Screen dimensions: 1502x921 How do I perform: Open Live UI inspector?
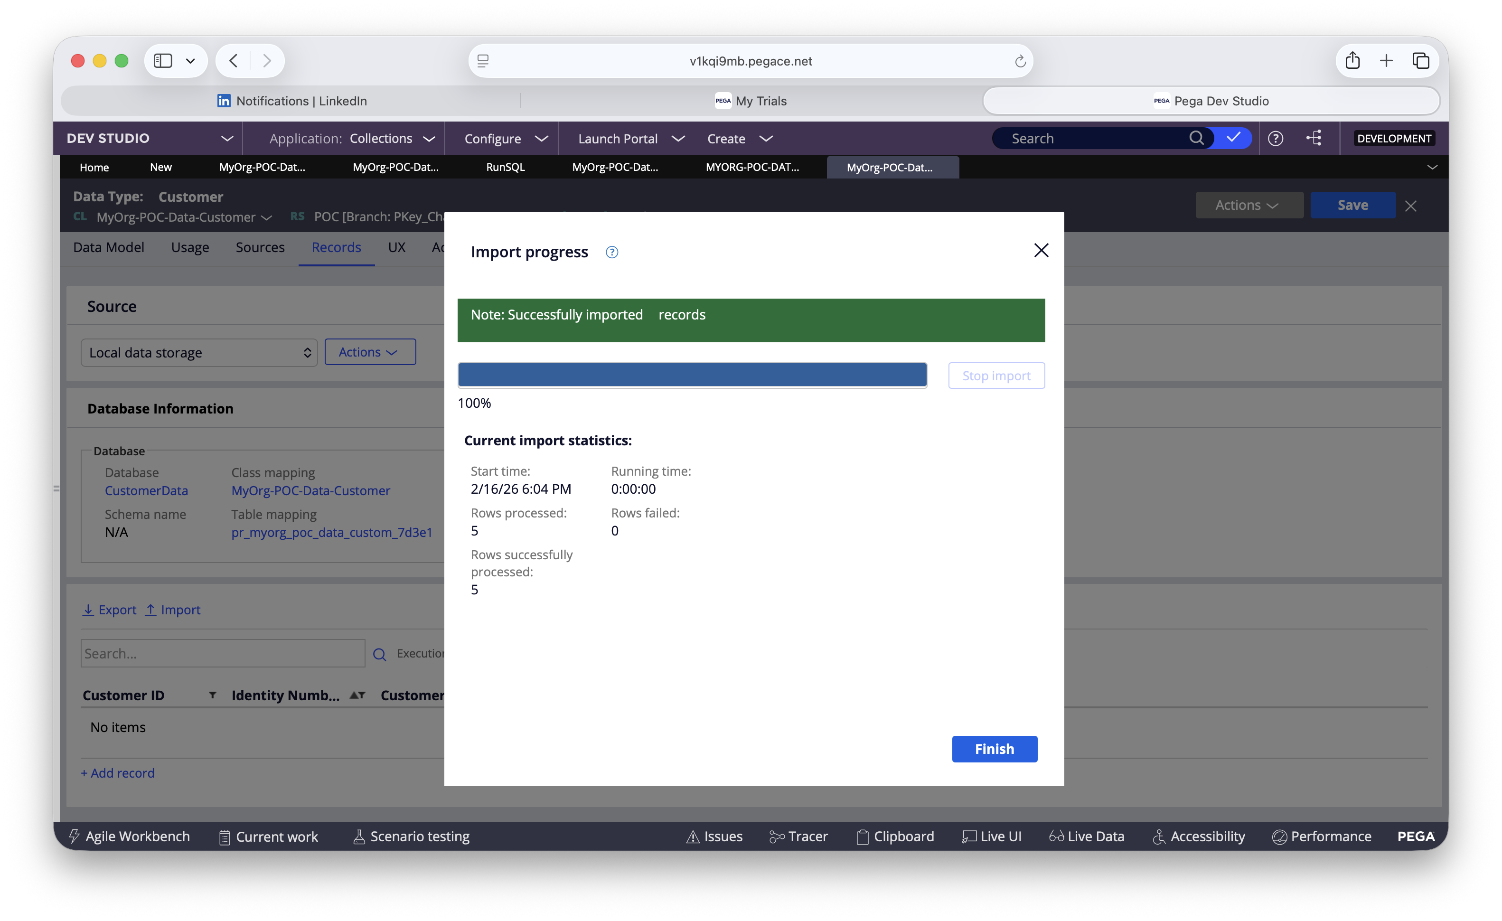[x=992, y=836]
